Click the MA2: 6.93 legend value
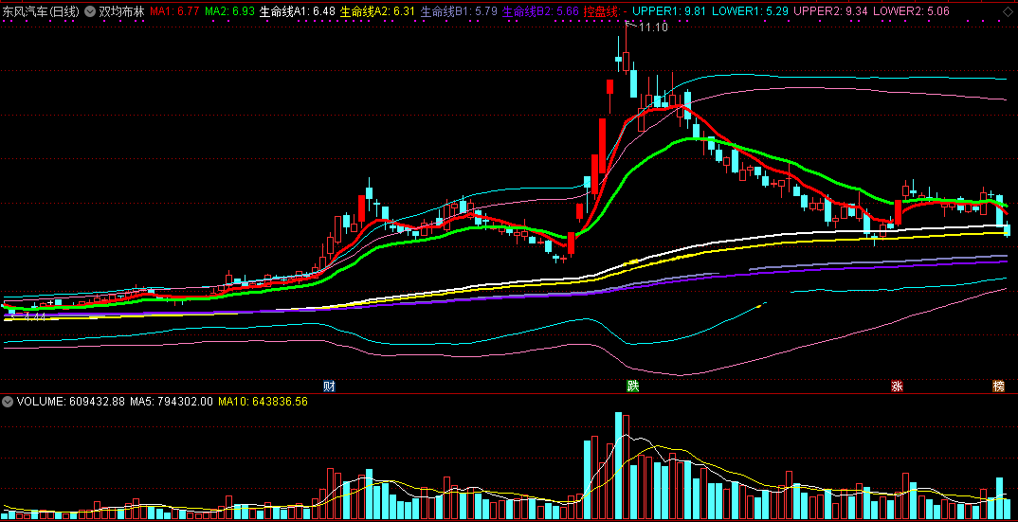The height and width of the screenshot is (522, 1018). click(229, 11)
